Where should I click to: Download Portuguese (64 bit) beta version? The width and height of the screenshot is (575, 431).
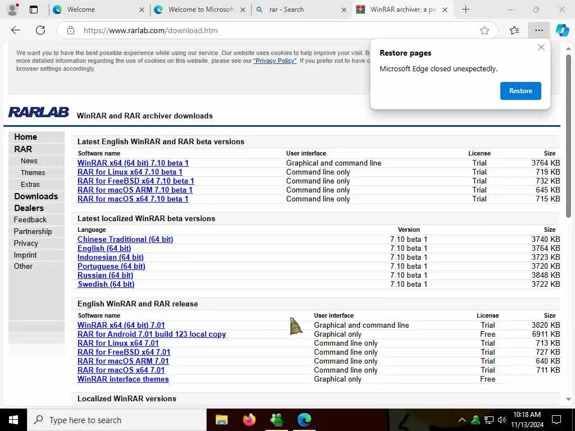pos(111,266)
